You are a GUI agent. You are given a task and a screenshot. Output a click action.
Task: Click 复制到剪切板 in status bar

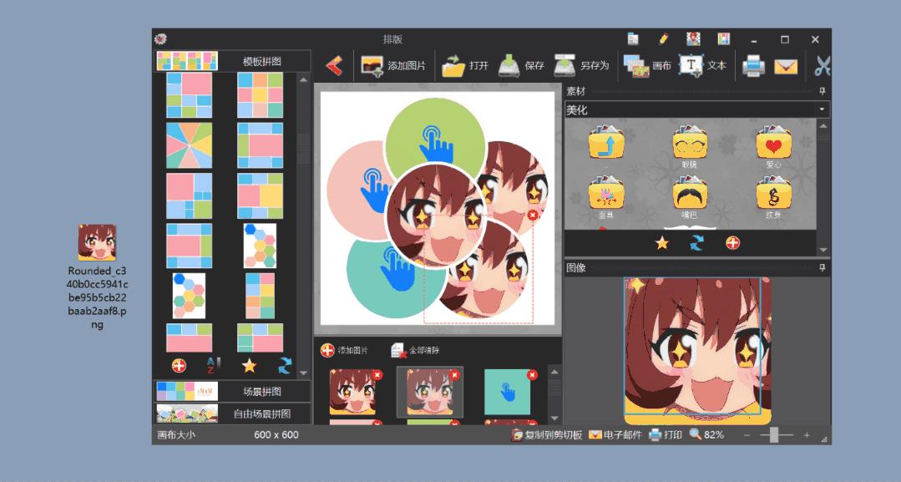coord(546,435)
